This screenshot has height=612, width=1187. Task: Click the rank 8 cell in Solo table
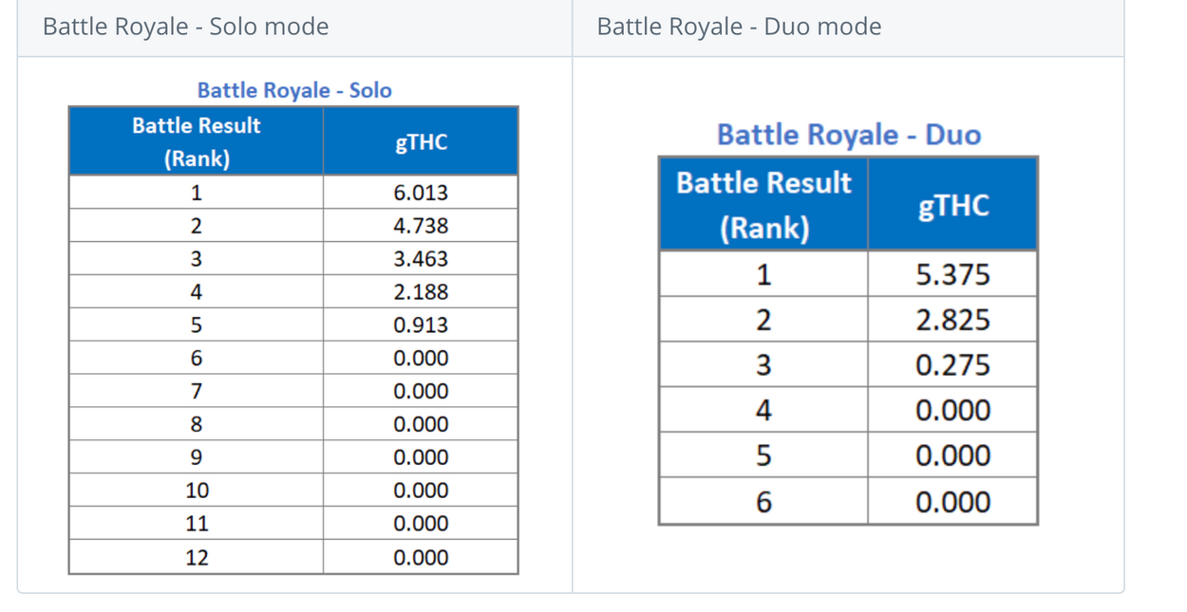(x=196, y=424)
